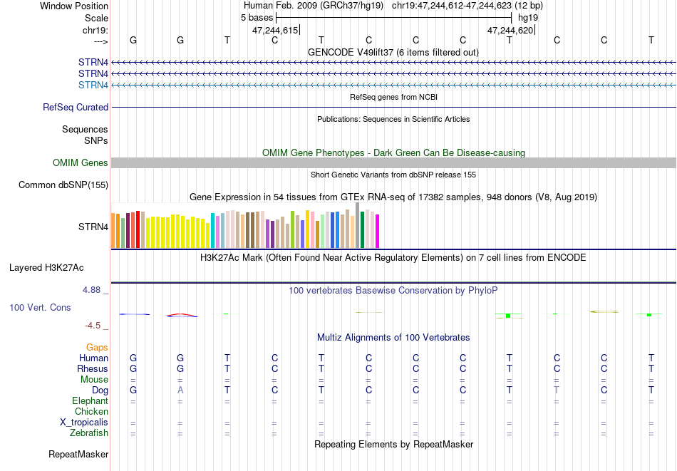
Task: Open the RepeatMasker track label
Action: pos(78,454)
